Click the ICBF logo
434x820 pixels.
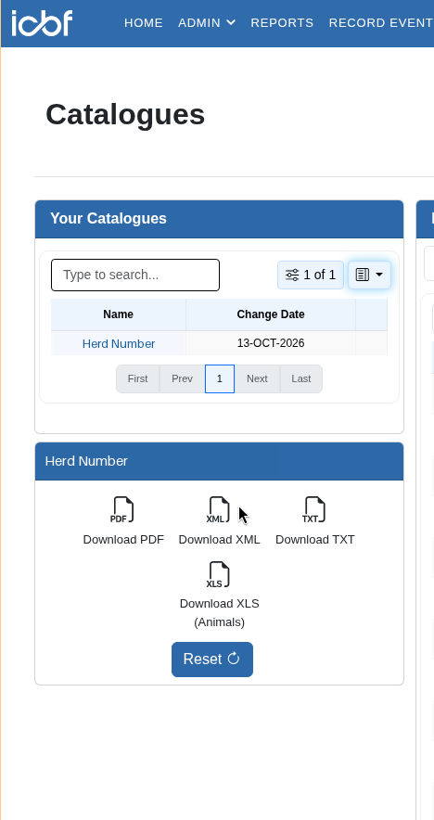pyautogui.click(x=42, y=23)
